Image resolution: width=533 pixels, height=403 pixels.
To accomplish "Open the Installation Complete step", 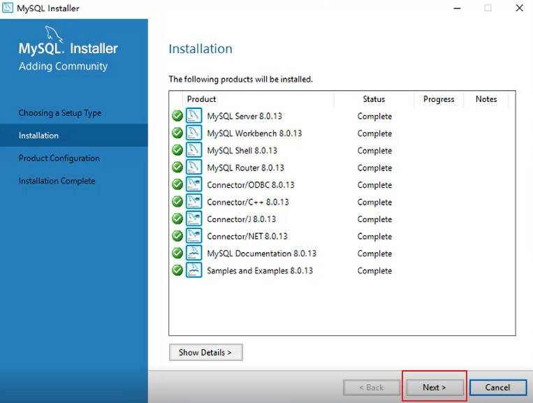I will [x=57, y=181].
